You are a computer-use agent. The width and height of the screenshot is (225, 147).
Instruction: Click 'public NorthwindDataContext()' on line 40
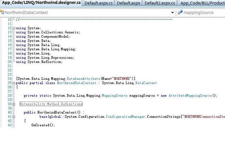point(52,113)
